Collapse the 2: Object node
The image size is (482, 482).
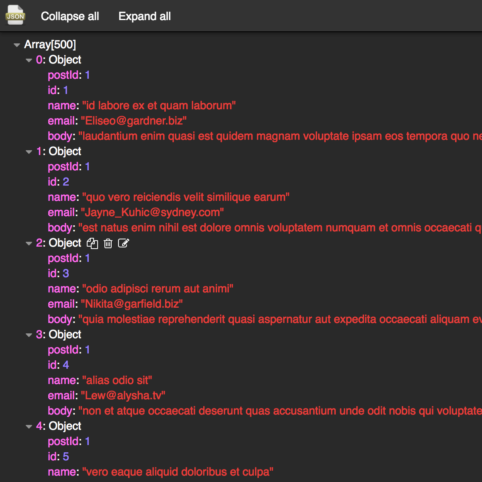click(x=29, y=243)
